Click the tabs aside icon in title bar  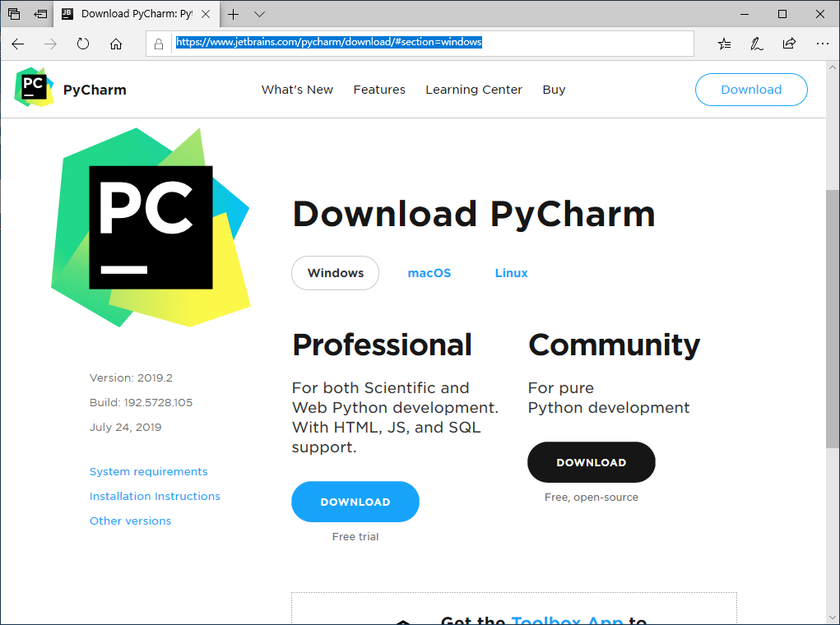pyautogui.click(x=14, y=14)
